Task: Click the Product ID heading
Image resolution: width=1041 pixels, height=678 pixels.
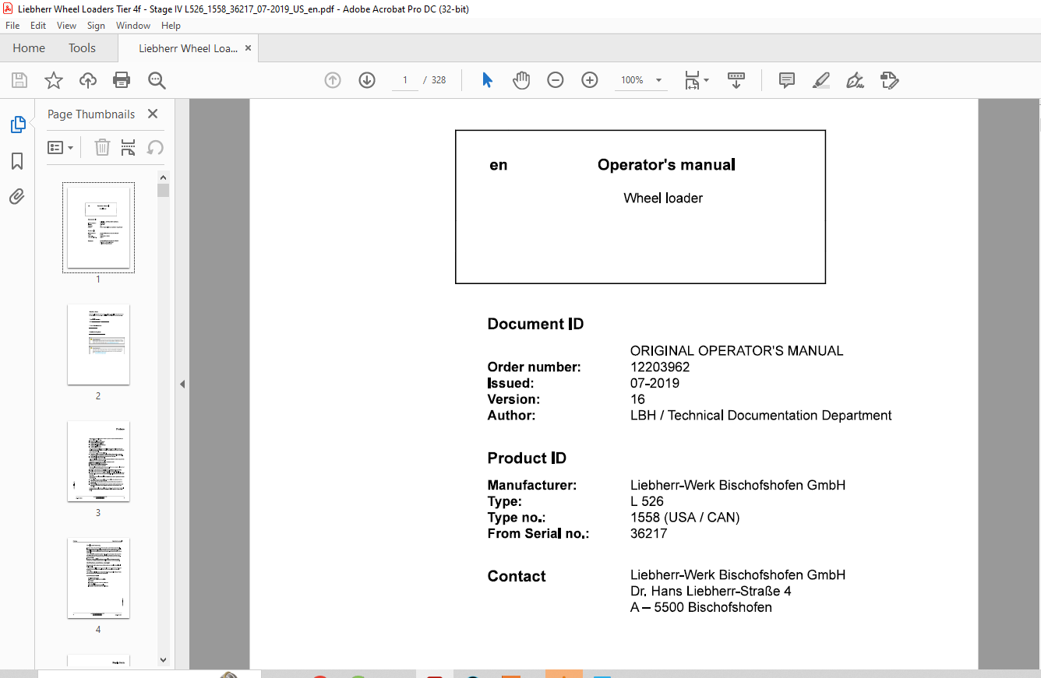Action: point(527,458)
